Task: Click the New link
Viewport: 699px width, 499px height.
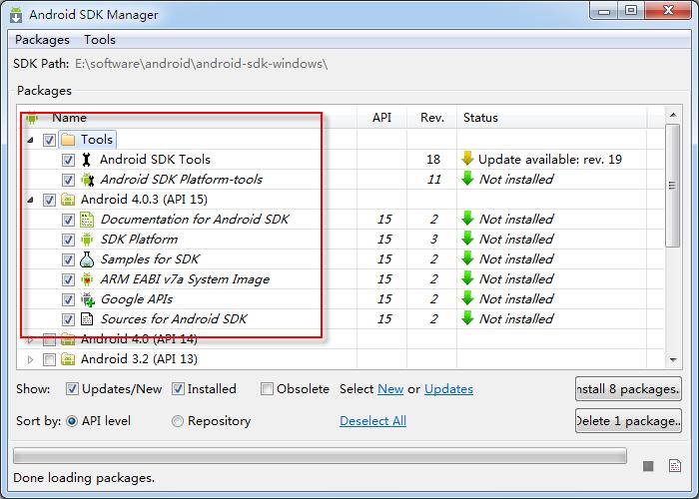Action: (390, 389)
